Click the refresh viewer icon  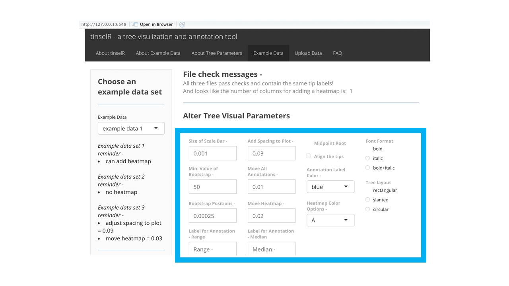coord(182,24)
